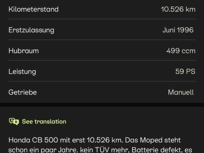Click the translate icon beside See translation

14,121
